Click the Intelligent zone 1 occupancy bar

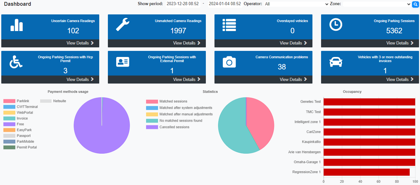(369, 122)
